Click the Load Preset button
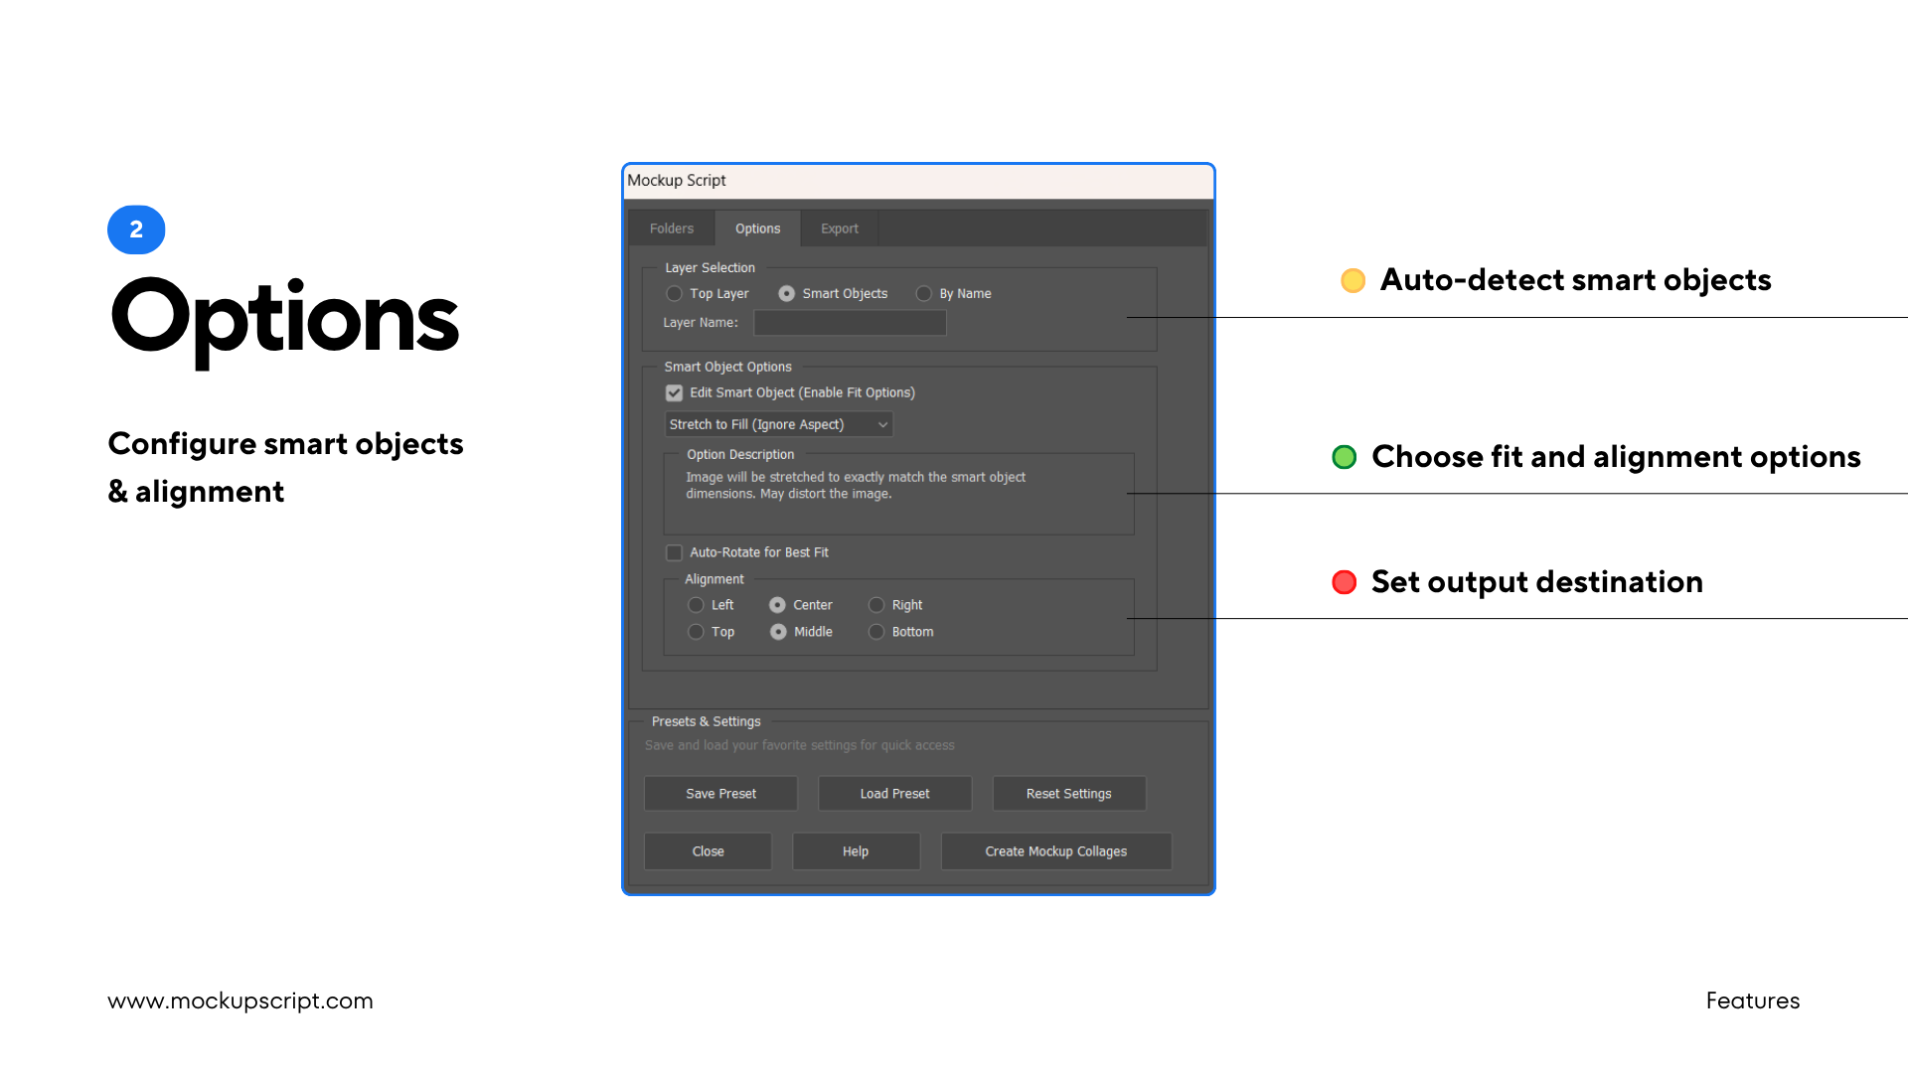The image size is (1908, 1073). coord(894,793)
